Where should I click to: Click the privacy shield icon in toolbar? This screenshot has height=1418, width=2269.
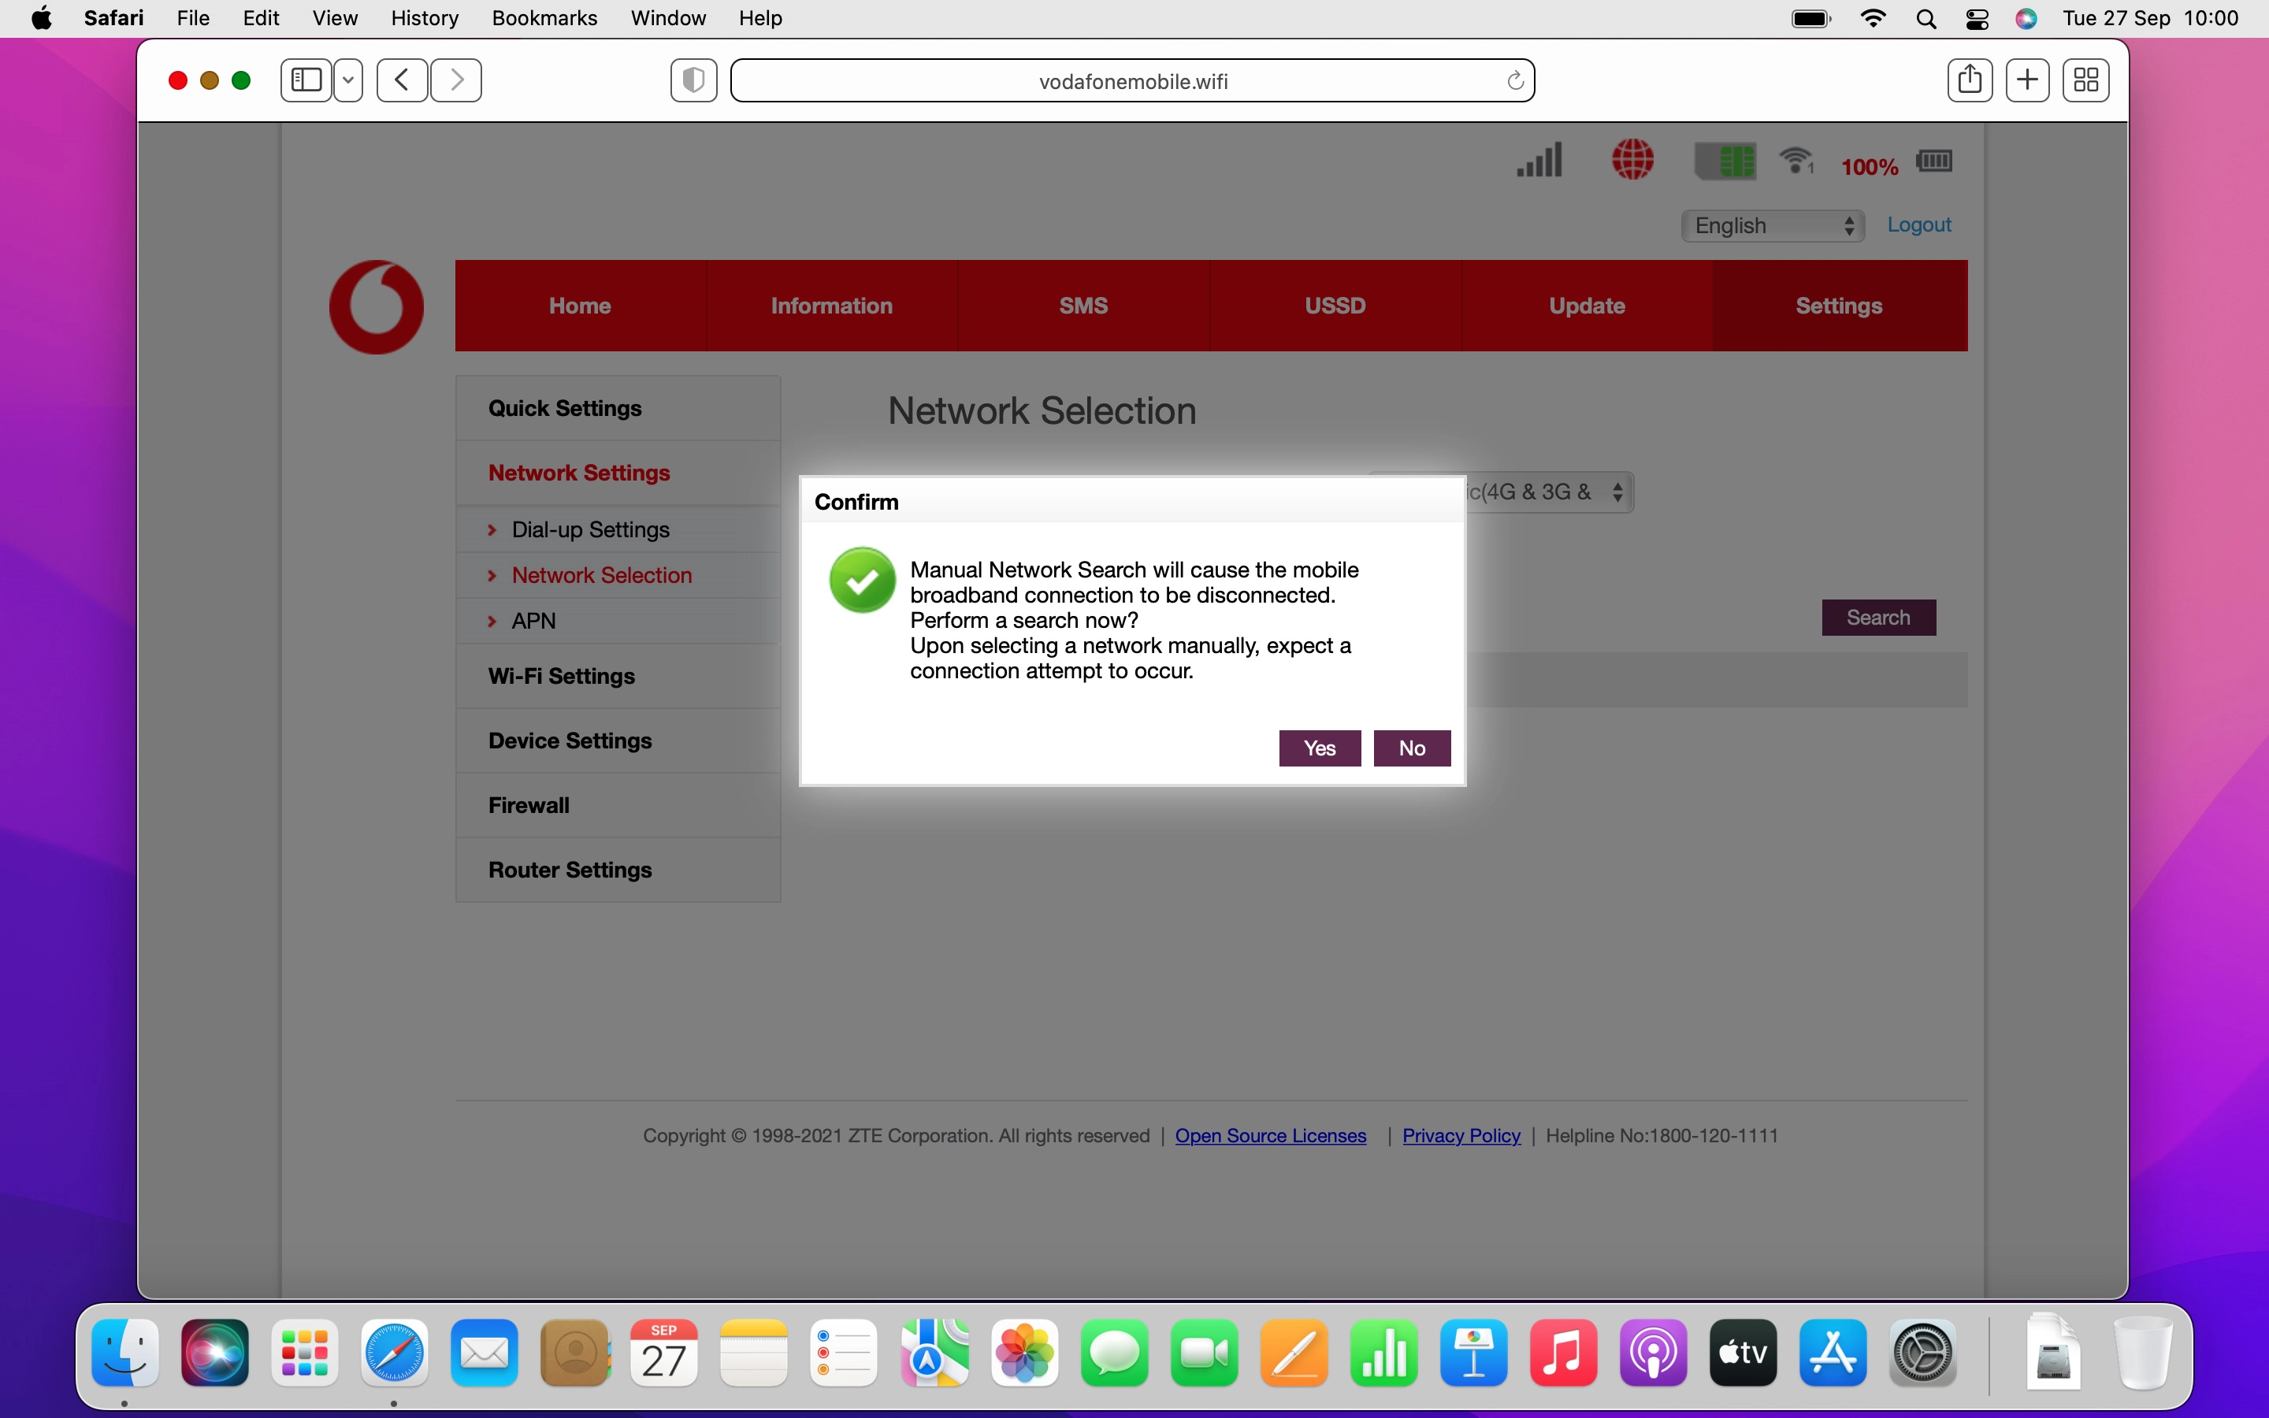(694, 80)
